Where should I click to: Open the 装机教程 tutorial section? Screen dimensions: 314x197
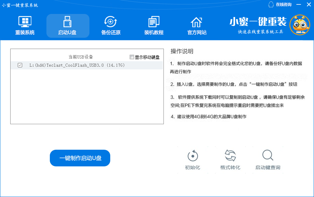(x=154, y=26)
